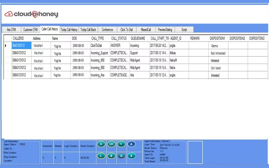269x168 pixels.
Task: Switch to the Aria CRM tab
Action: click(11, 30)
